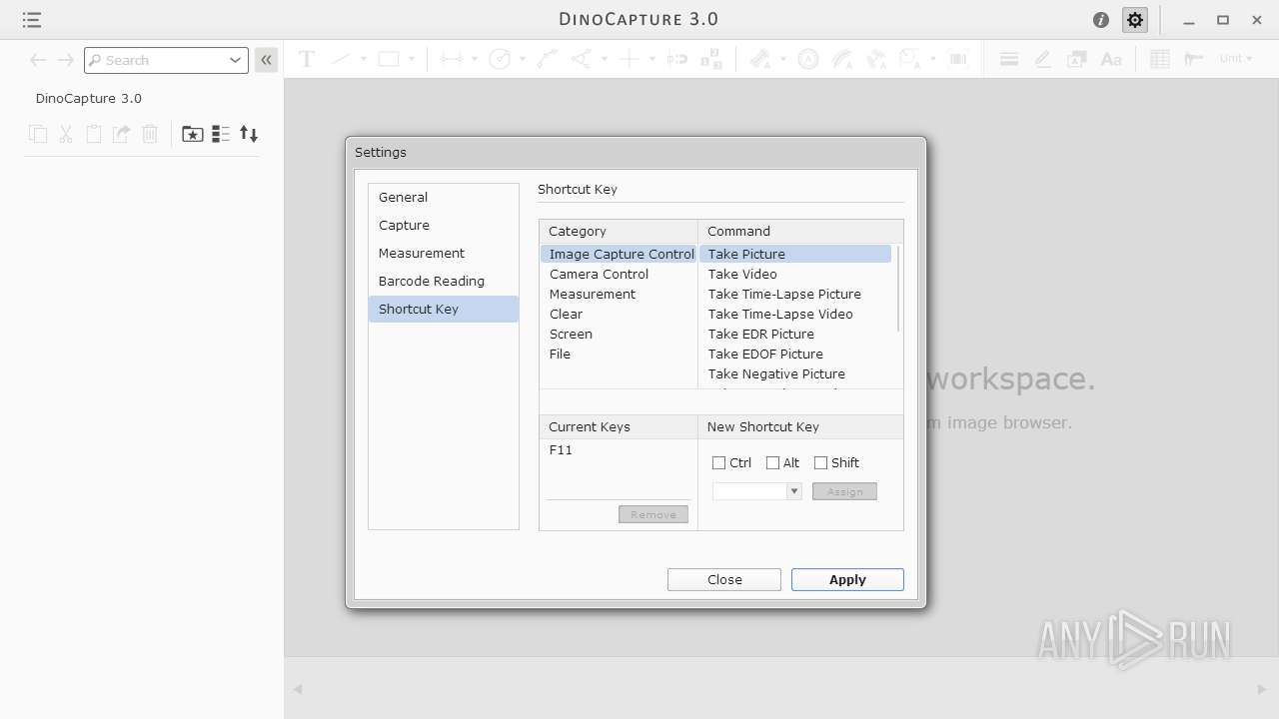Open the General settings section
1279x719 pixels.
click(444, 198)
